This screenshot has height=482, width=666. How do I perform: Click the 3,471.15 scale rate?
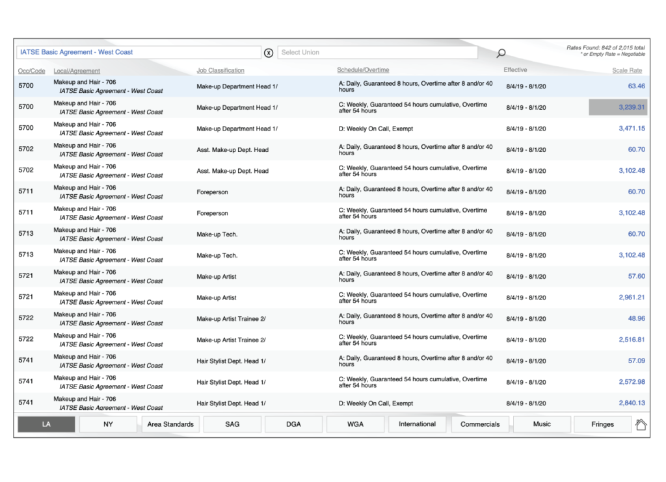coord(632,129)
